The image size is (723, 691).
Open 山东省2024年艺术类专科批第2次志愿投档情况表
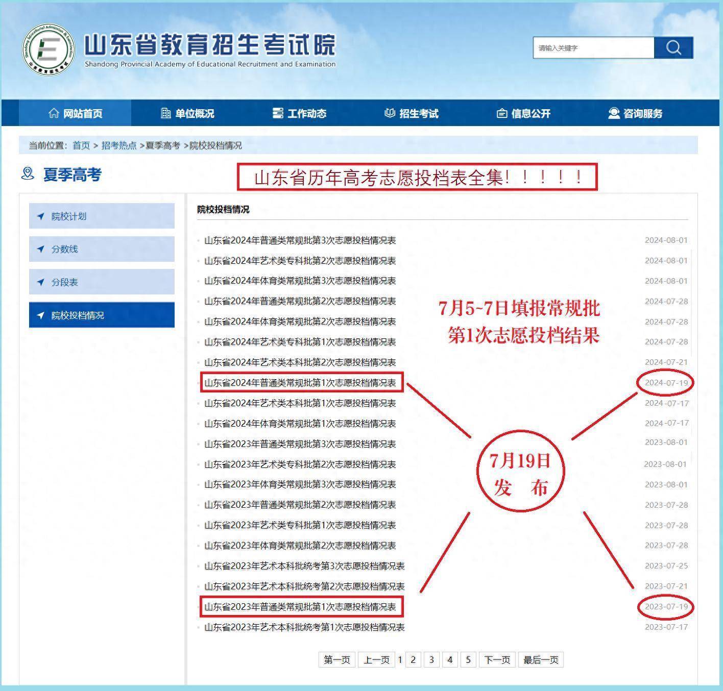tap(300, 261)
